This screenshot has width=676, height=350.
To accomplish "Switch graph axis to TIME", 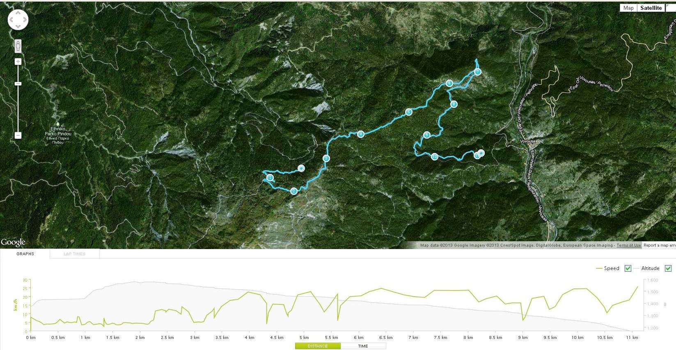I will coord(363,346).
